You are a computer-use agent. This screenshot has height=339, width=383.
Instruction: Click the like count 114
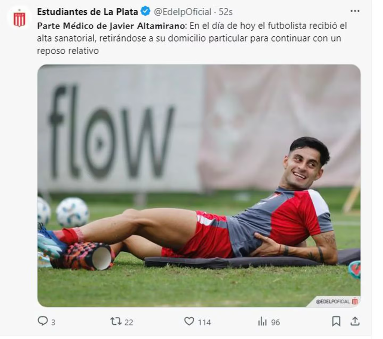click(x=204, y=323)
